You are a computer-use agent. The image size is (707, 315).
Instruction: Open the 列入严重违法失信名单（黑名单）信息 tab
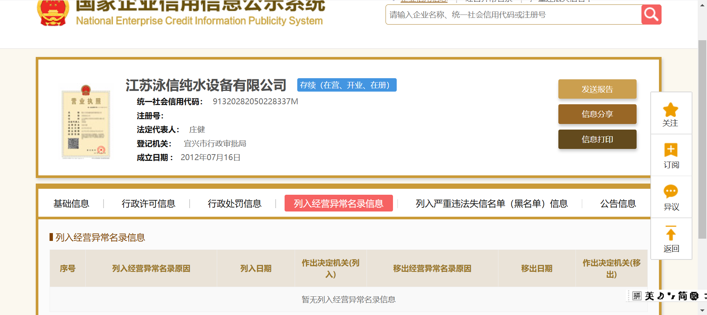point(492,203)
